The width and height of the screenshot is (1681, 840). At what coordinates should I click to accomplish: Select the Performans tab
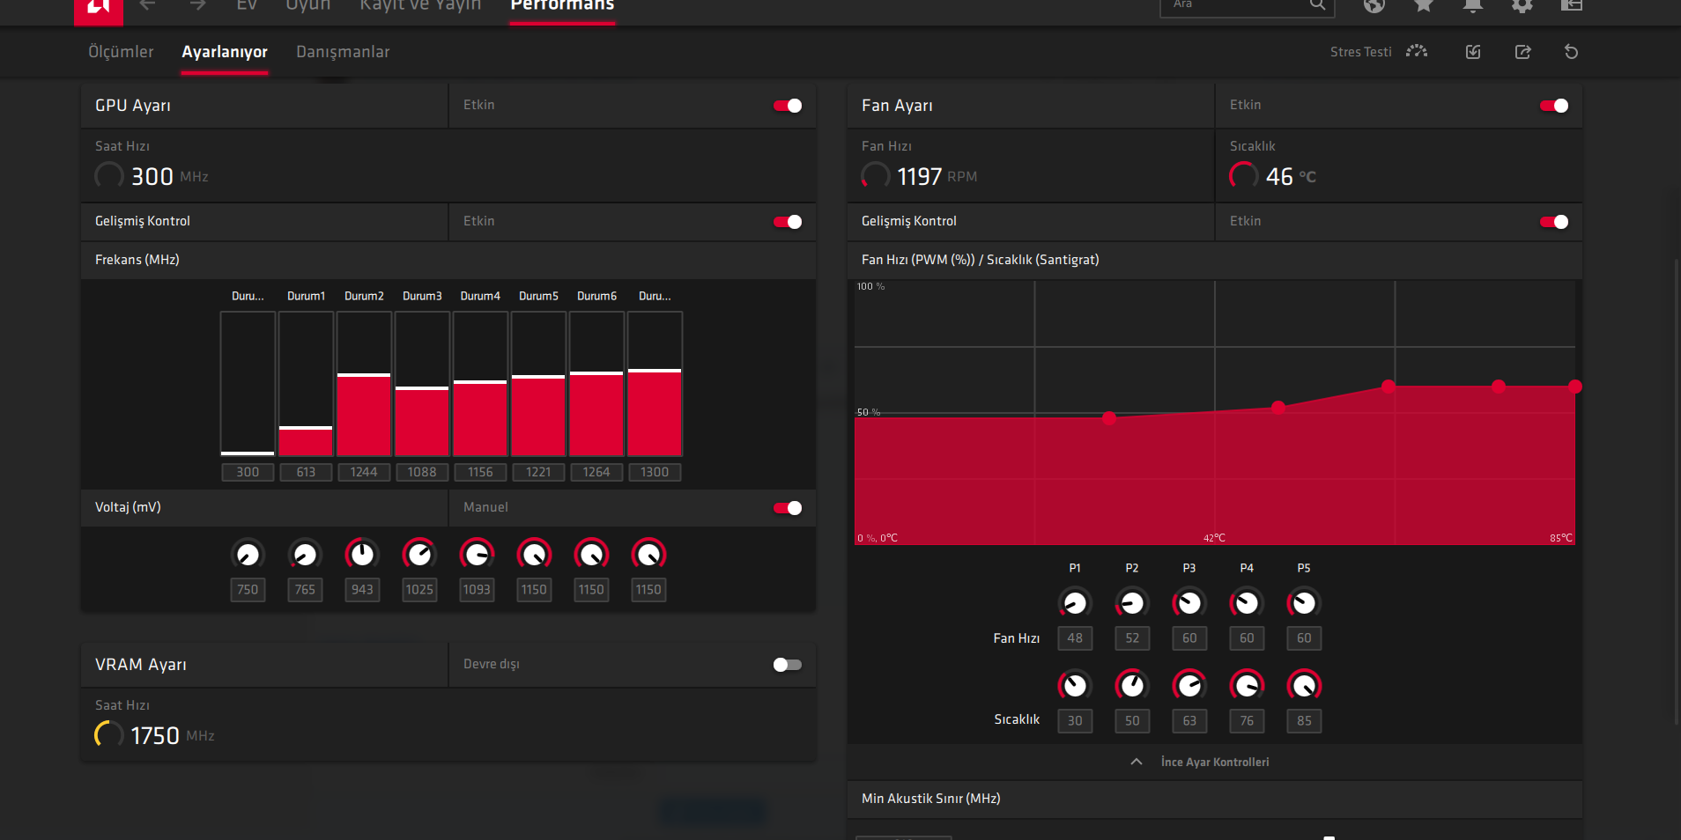[x=562, y=4]
